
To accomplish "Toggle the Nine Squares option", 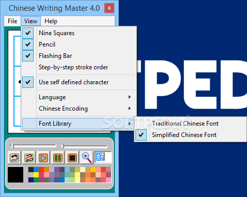I will 79,33.
